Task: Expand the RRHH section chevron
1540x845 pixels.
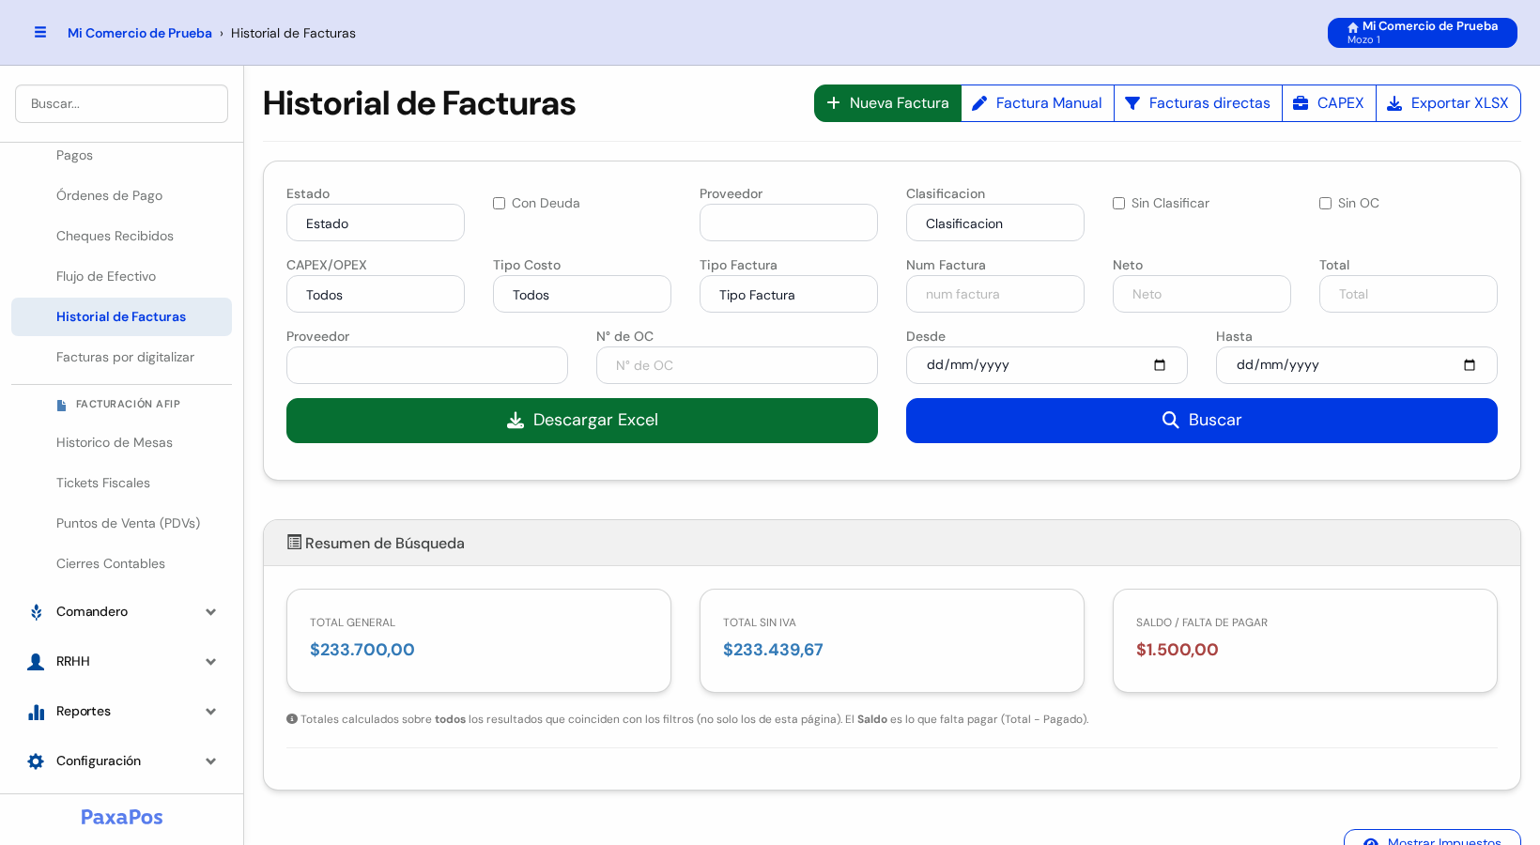Action: [211, 662]
